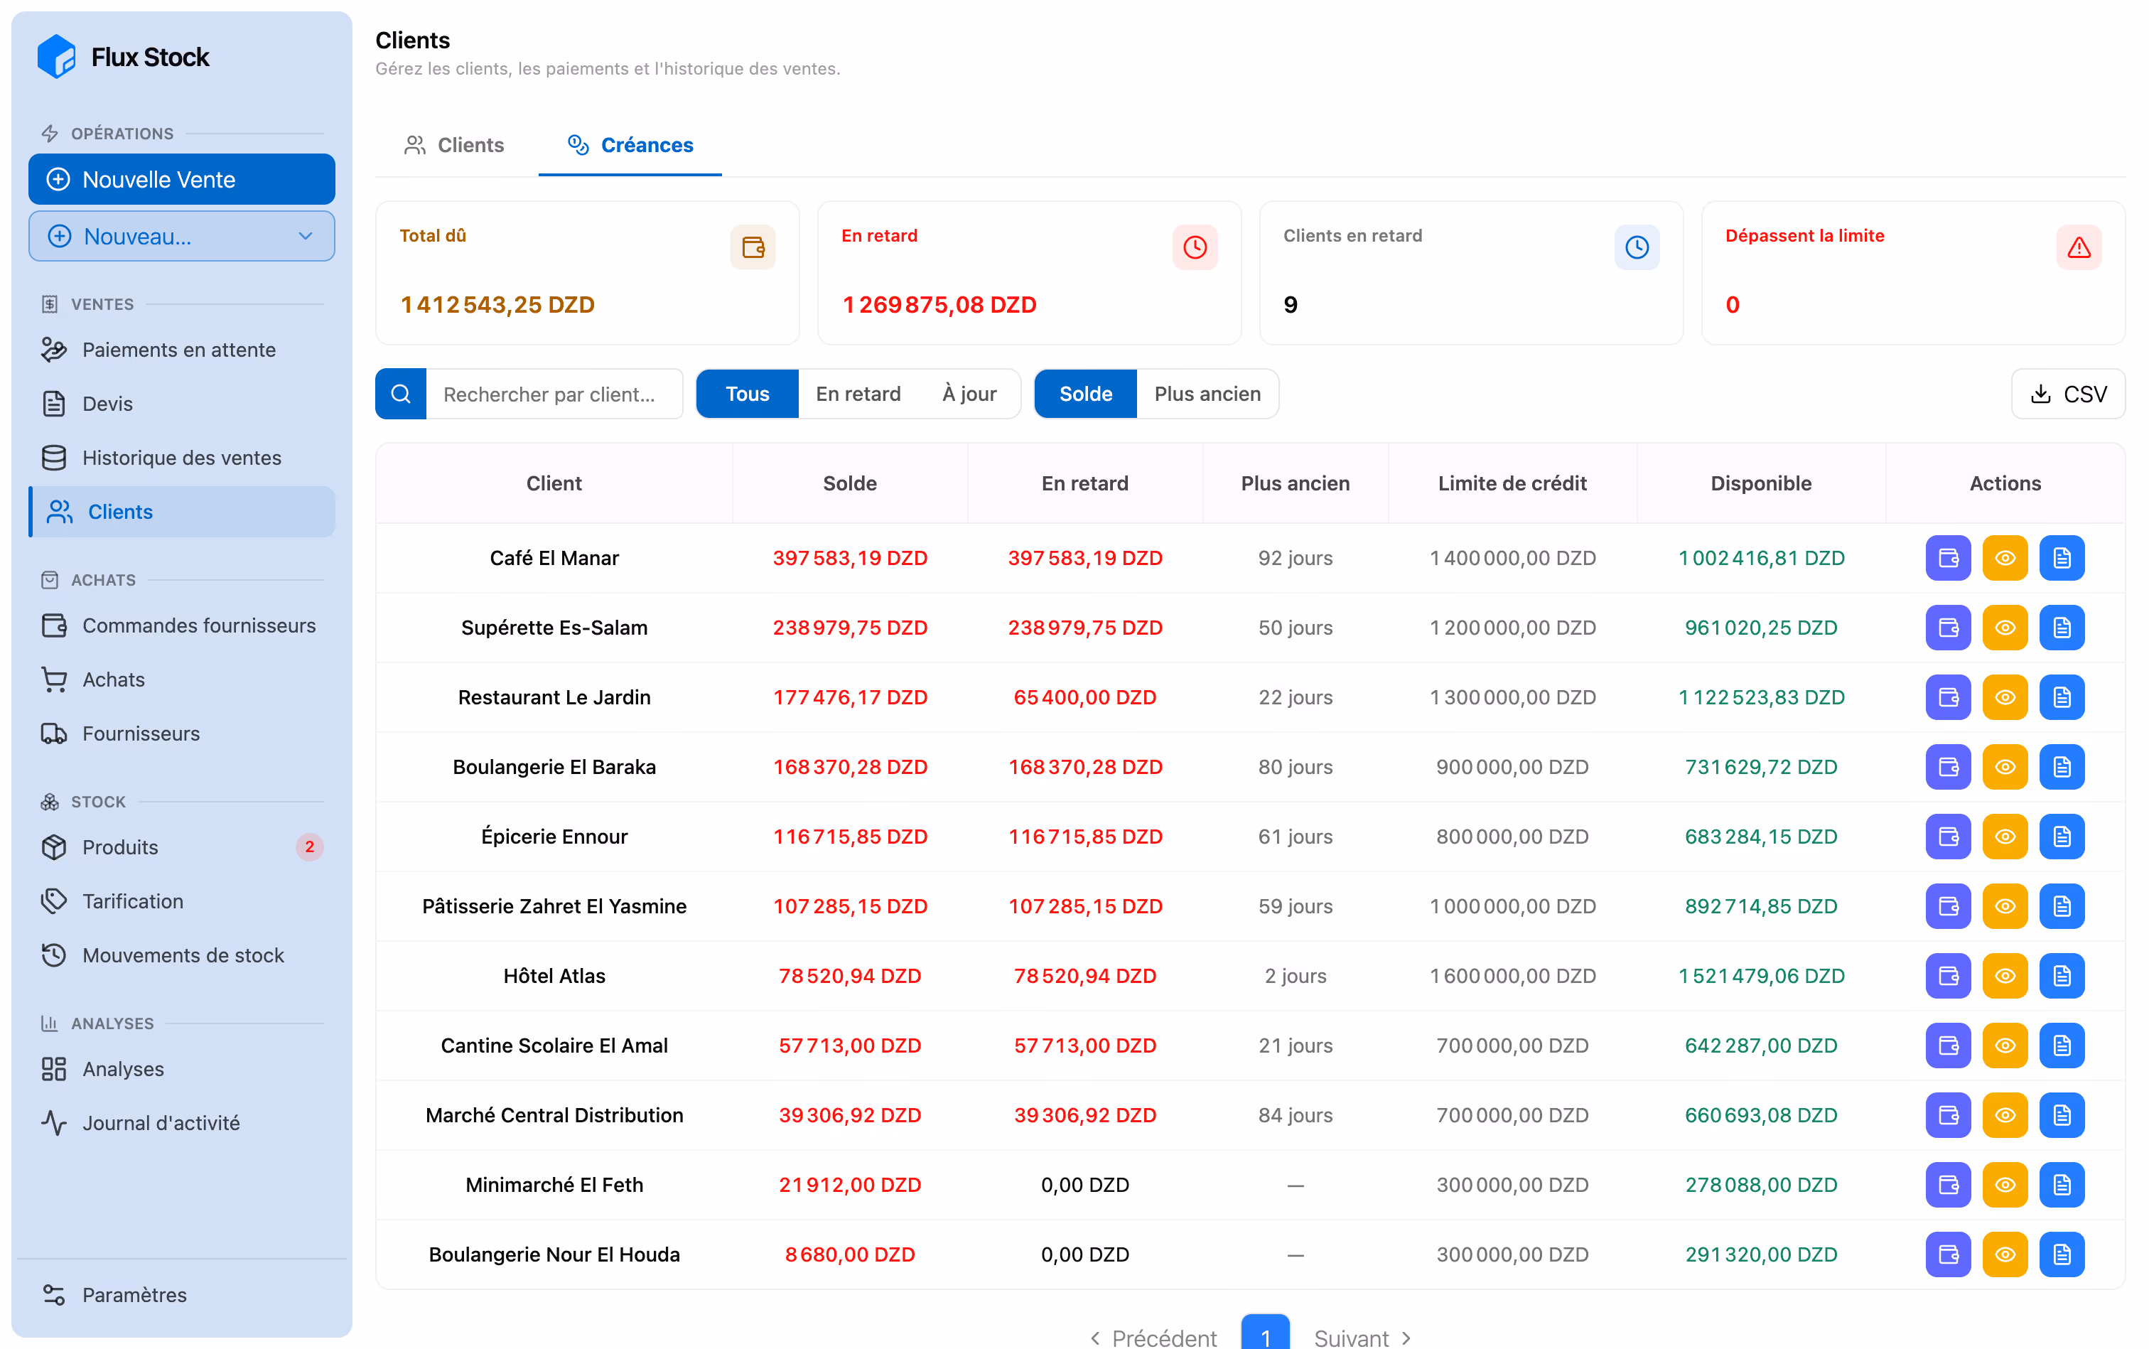
Task: Go back with Précédent pagination chevron
Action: (x=1095, y=1338)
